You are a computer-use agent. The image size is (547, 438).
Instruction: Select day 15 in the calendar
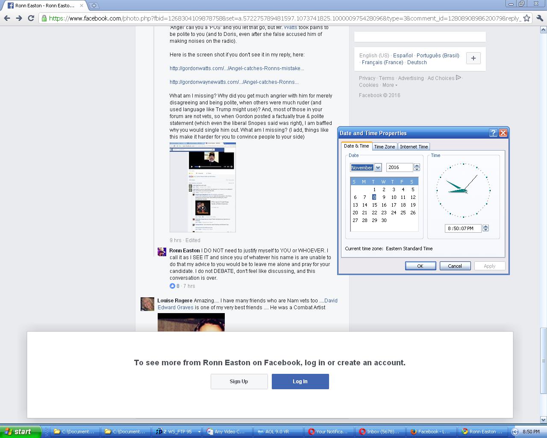(374, 205)
